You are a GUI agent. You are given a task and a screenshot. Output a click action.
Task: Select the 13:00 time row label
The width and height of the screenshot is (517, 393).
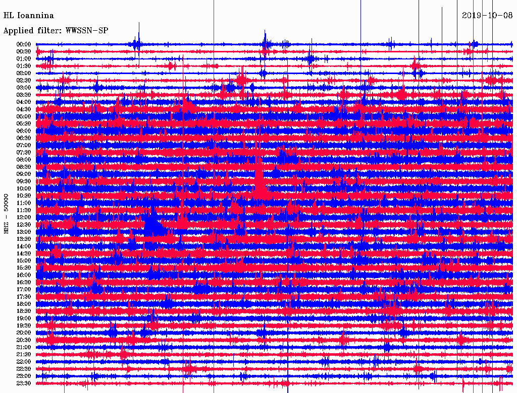pos(24,232)
